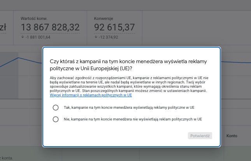This screenshot has width=251, height=161.
Task: Click the 'Wartość konw.' metric label
Action: click(34, 18)
